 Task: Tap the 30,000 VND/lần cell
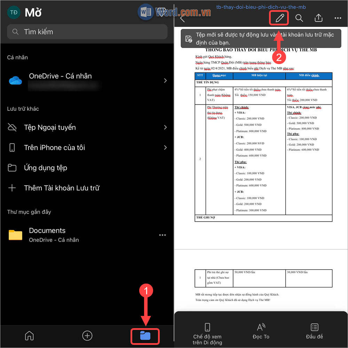click(x=309, y=278)
